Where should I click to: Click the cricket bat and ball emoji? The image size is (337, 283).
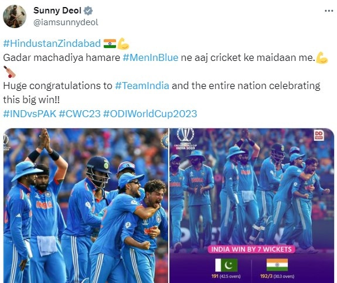10,71
